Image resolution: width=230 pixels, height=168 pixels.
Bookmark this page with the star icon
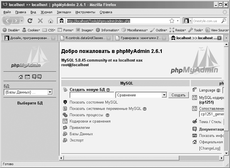coord(172,21)
